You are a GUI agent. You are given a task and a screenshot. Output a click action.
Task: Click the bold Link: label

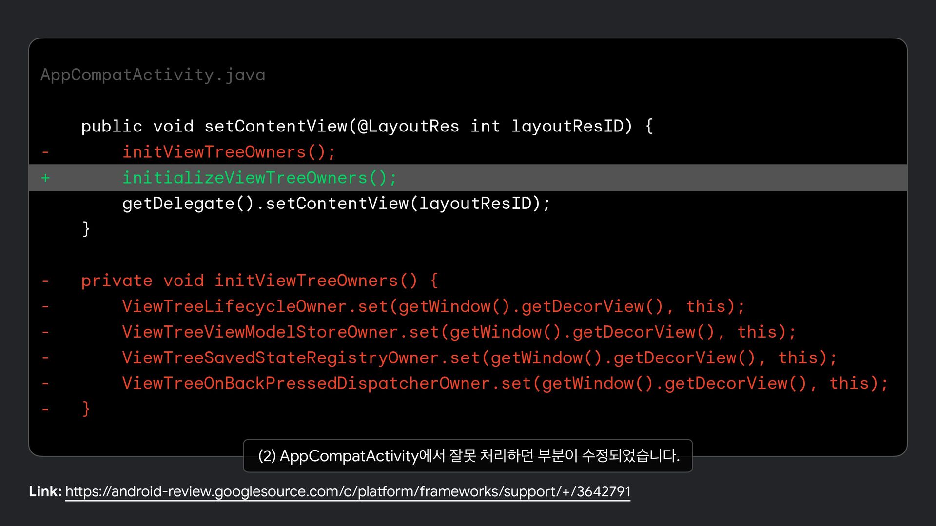click(45, 491)
